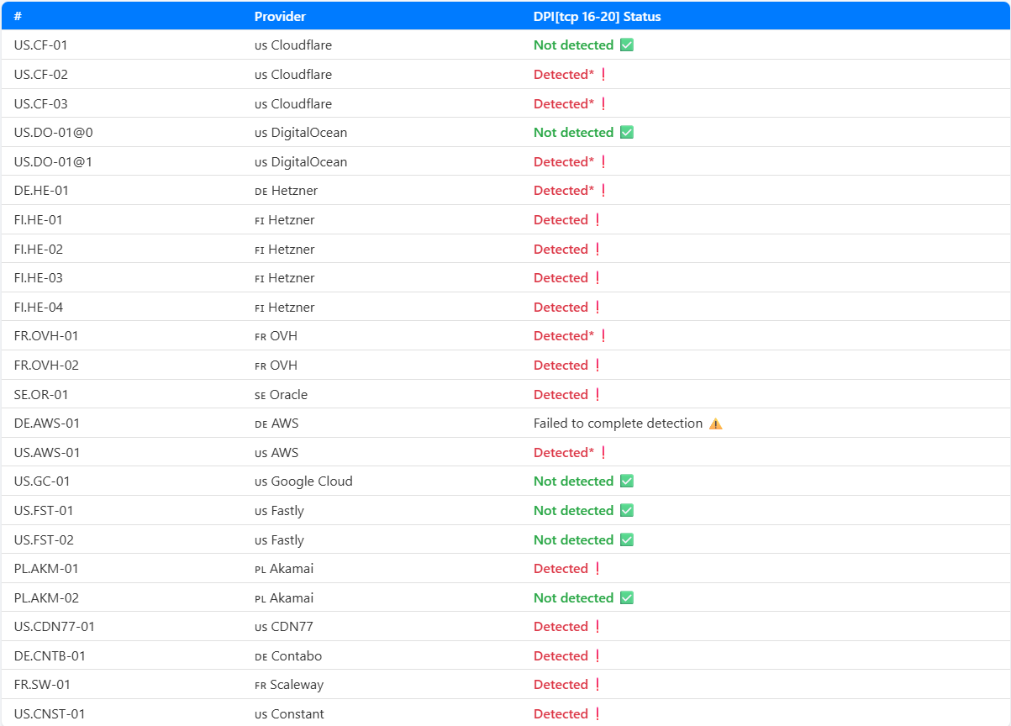Click red exclamation icon in US.DO-01@1 row
1011x726 pixels.
(x=603, y=162)
